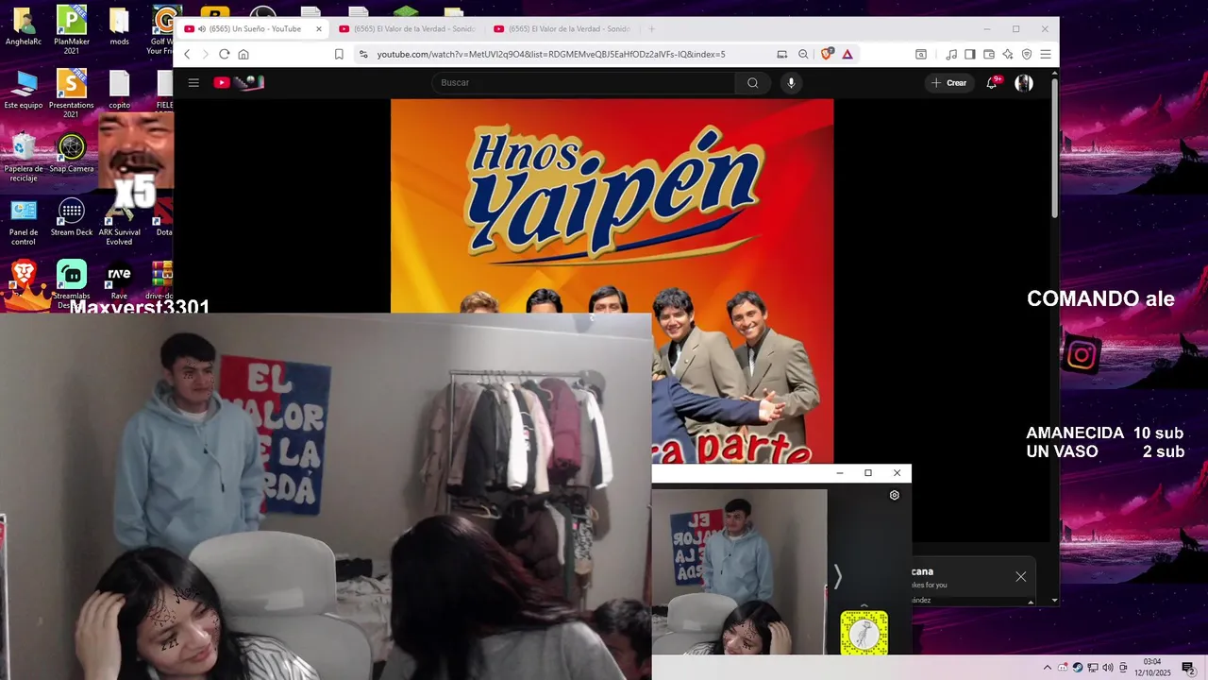Open the Leo AI sparkle icon
1208x680 pixels.
click(1008, 55)
